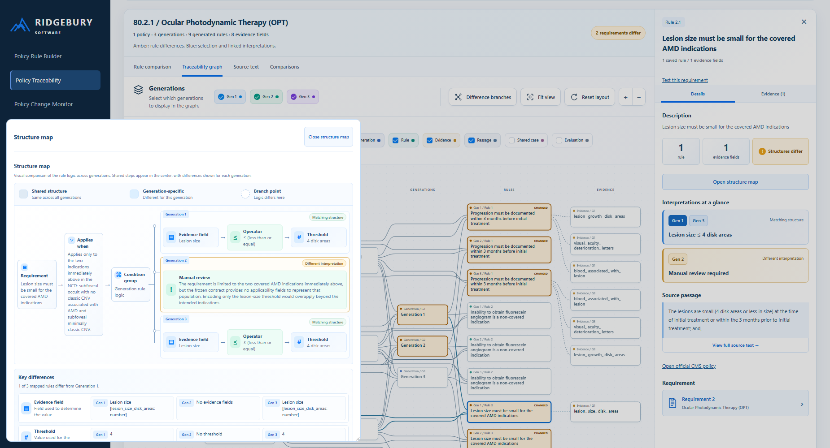Toggle the Gen 2 generation chip

click(x=266, y=97)
